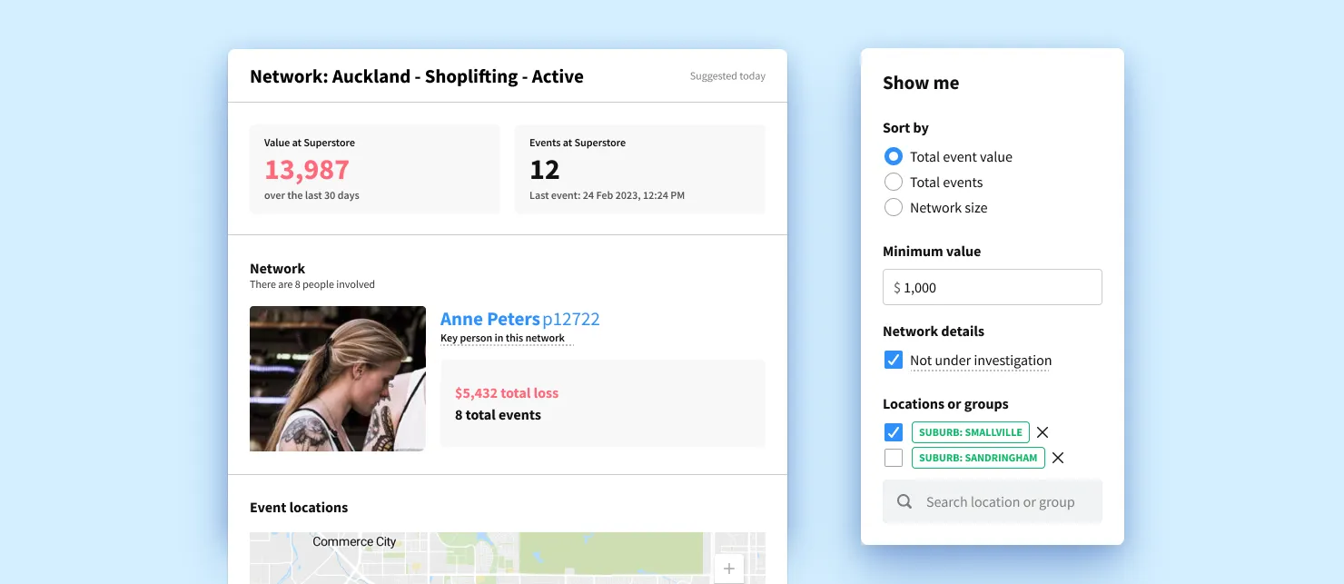Uncheck the Suburb: Smallville checkbox
The image size is (1344, 584).
point(894,432)
